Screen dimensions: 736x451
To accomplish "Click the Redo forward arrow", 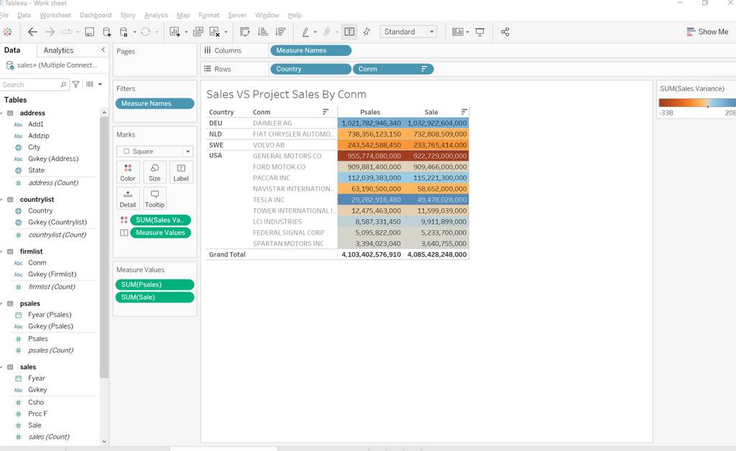I will click(50, 32).
